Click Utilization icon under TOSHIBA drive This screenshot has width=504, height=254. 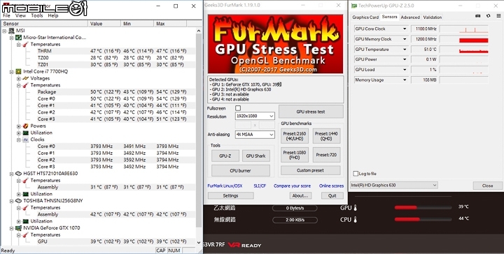tap(26, 221)
